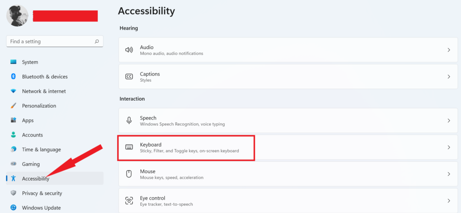Viewport: 461px width, 213px height.
Task: Select Gaming in the sidebar
Action: pyautogui.click(x=54, y=164)
